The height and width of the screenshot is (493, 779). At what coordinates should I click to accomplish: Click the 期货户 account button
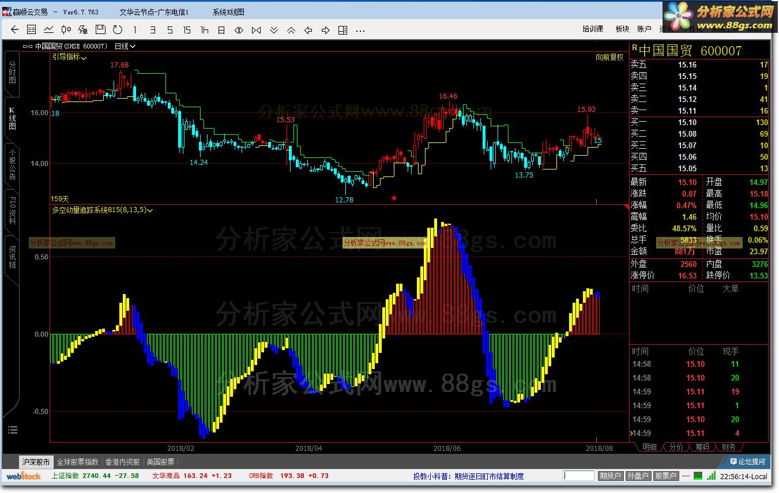(610, 476)
